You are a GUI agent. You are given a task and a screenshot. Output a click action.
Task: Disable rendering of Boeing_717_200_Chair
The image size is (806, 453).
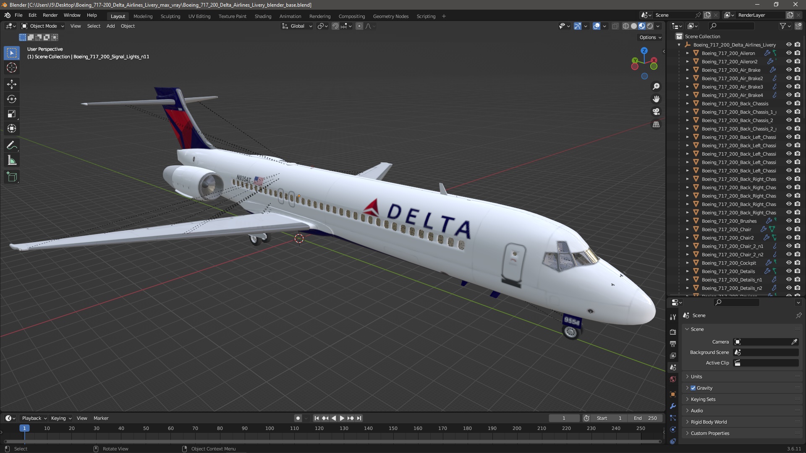[x=797, y=229]
